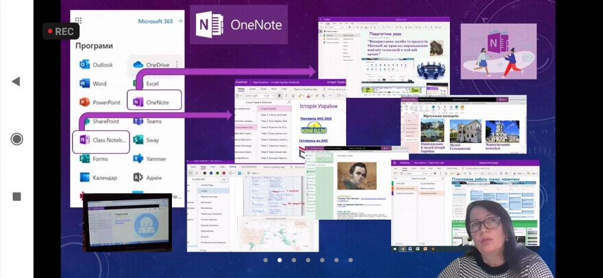Click the app launcher waffle icon
Image resolution: width=603 pixels, height=278 pixels.
(x=79, y=21)
